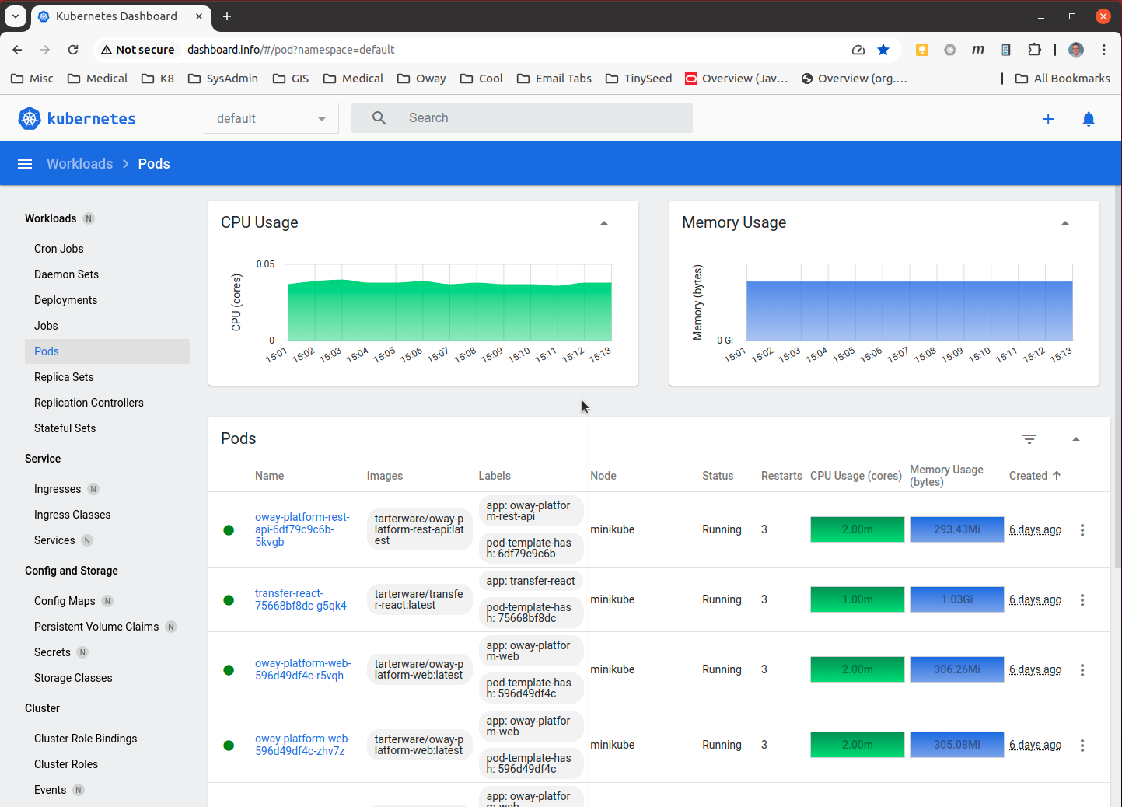The height and width of the screenshot is (807, 1122).
Task: Open the hamburger navigation menu
Action: point(25,164)
